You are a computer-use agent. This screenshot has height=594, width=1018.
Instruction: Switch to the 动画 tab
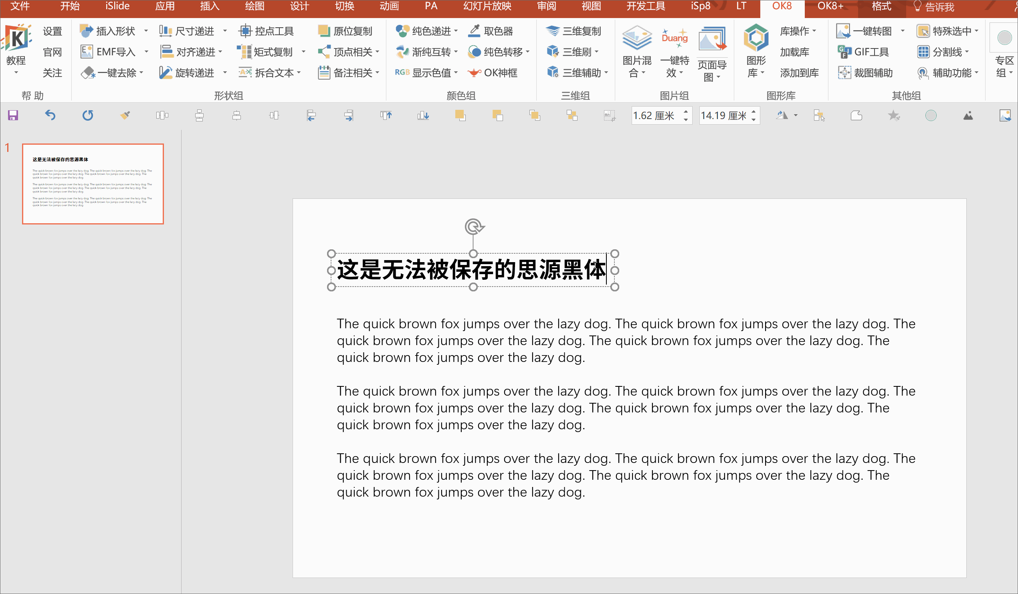click(389, 6)
